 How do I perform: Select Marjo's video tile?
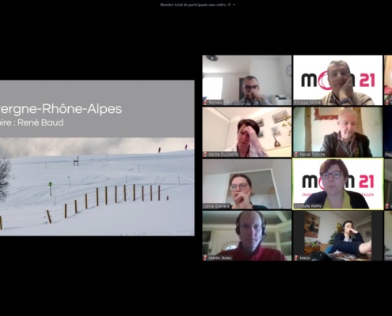click(x=338, y=235)
